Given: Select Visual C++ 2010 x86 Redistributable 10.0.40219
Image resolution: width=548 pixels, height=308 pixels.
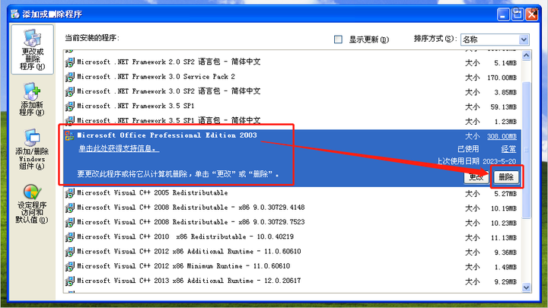Looking at the screenshot, I should 292,237.
